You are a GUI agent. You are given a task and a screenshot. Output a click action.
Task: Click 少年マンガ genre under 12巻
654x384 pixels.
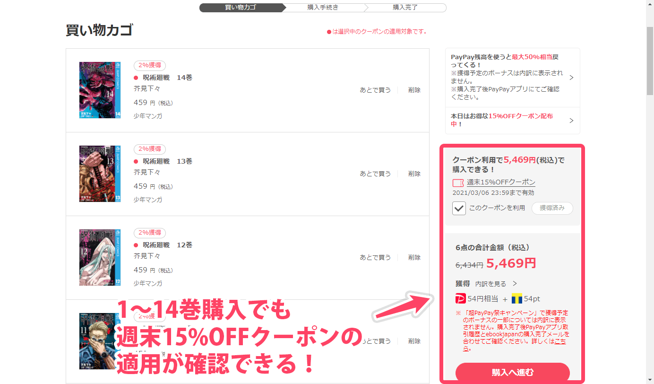click(148, 283)
